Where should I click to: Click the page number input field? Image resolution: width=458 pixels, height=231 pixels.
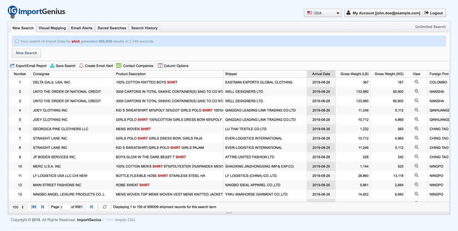point(65,207)
